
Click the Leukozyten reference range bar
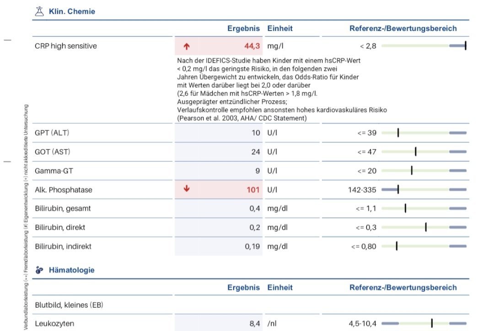(424, 324)
